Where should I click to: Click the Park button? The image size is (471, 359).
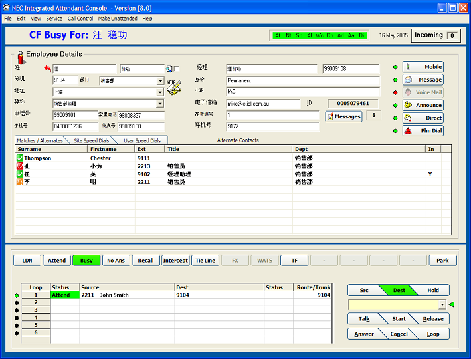pyautogui.click(x=442, y=261)
